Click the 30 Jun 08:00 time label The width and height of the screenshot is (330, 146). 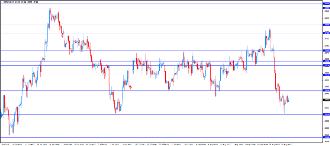91,145
